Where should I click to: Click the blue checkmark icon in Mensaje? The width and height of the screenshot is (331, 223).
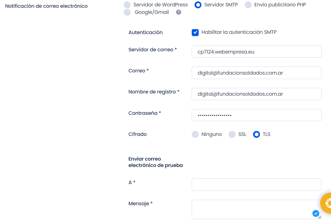(x=315, y=213)
